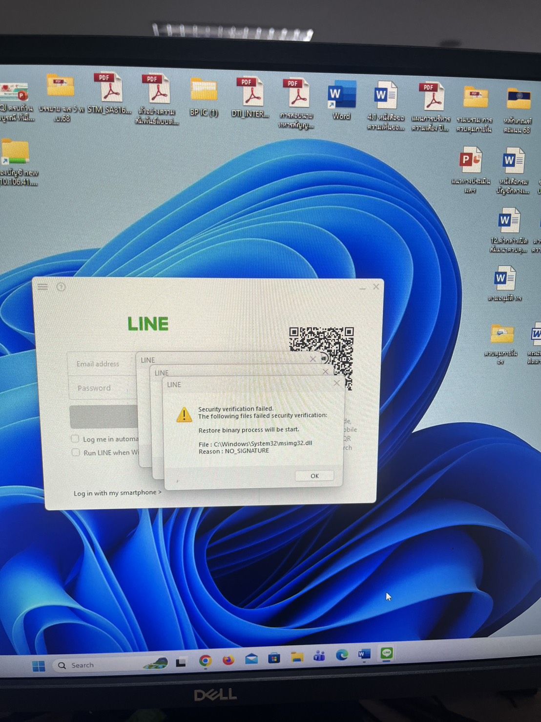Screen dimensions: 541x722
Task: Click the gray Log in button in LINE
Action: click(104, 417)
